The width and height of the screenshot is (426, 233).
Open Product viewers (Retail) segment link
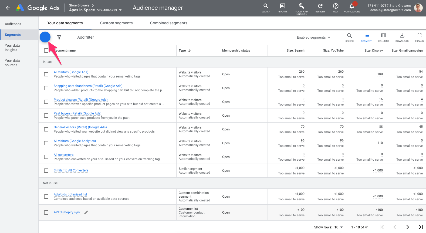pyautogui.click(x=80, y=100)
